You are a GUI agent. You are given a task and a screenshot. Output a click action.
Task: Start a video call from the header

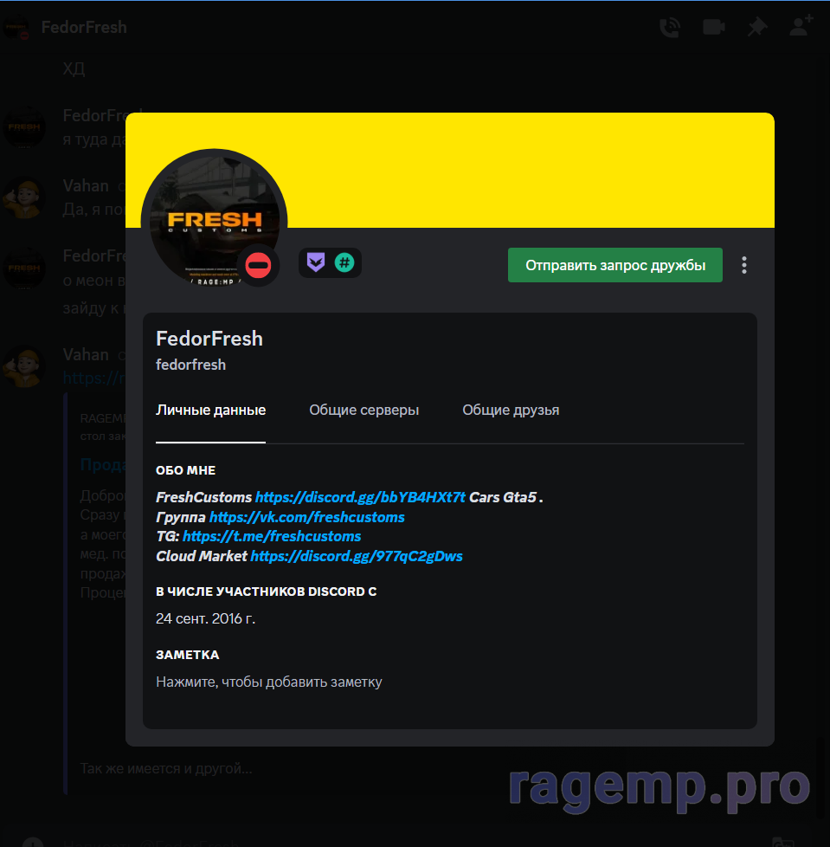(713, 27)
